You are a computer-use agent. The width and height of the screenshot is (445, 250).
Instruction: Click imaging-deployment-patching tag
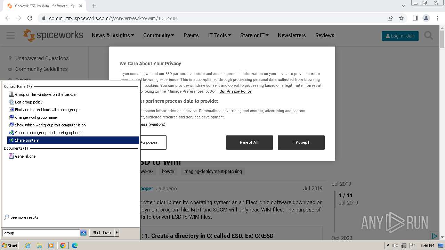point(213,171)
